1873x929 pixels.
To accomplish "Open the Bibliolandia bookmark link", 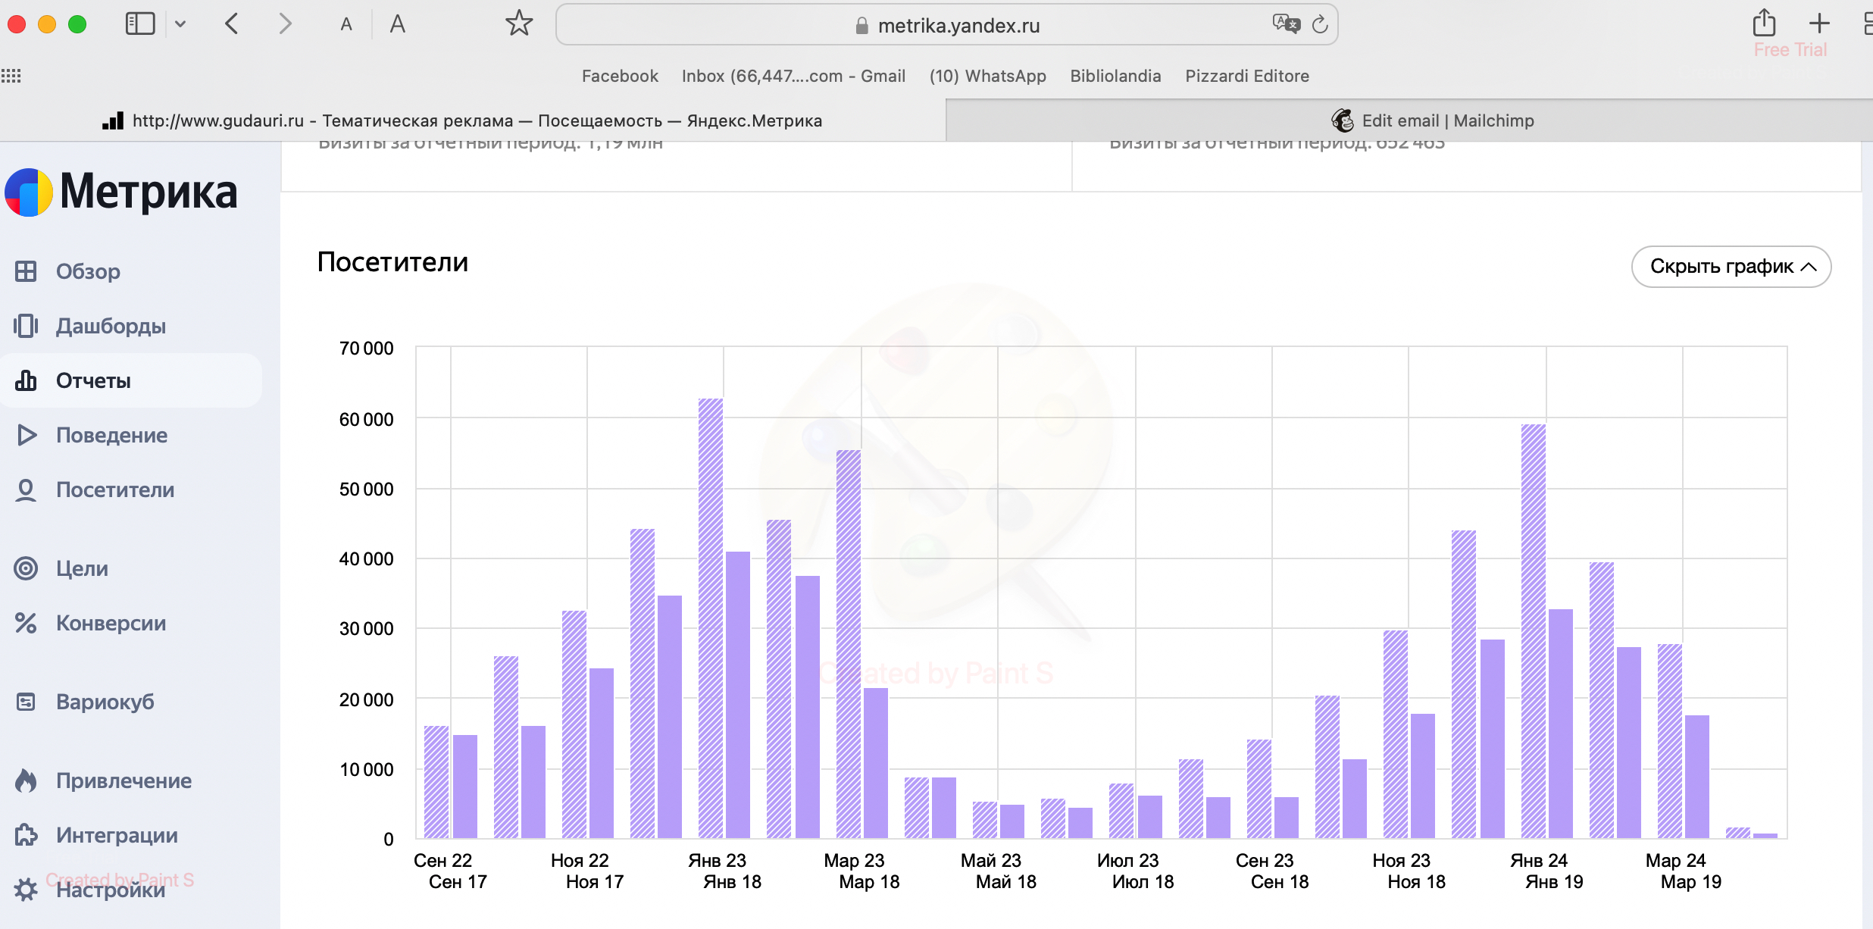I will pyautogui.click(x=1115, y=76).
